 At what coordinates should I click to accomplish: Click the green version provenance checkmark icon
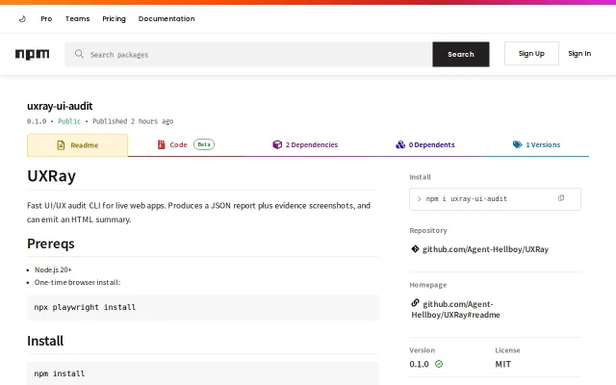439,364
